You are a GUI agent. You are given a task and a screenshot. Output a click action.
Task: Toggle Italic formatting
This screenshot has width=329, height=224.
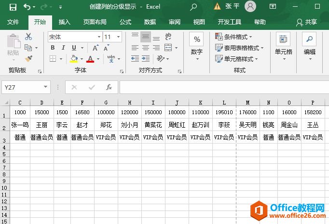coord(63,48)
